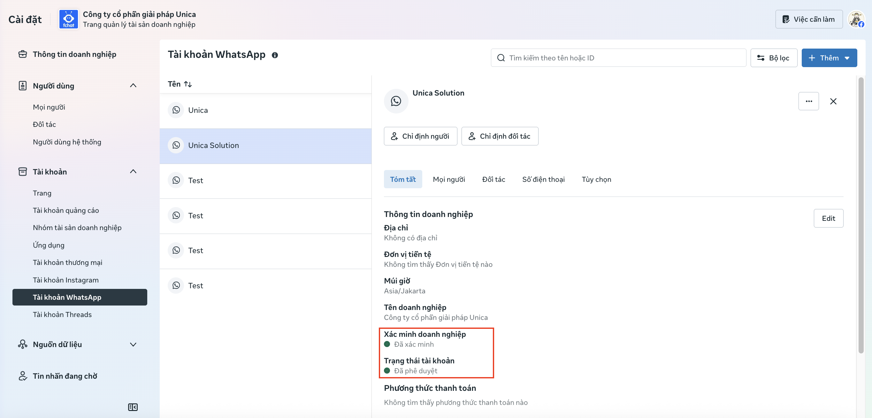Image resolution: width=872 pixels, height=418 pixels.
Task: Click the Cài đặt heading
Action: click(25, 19)
